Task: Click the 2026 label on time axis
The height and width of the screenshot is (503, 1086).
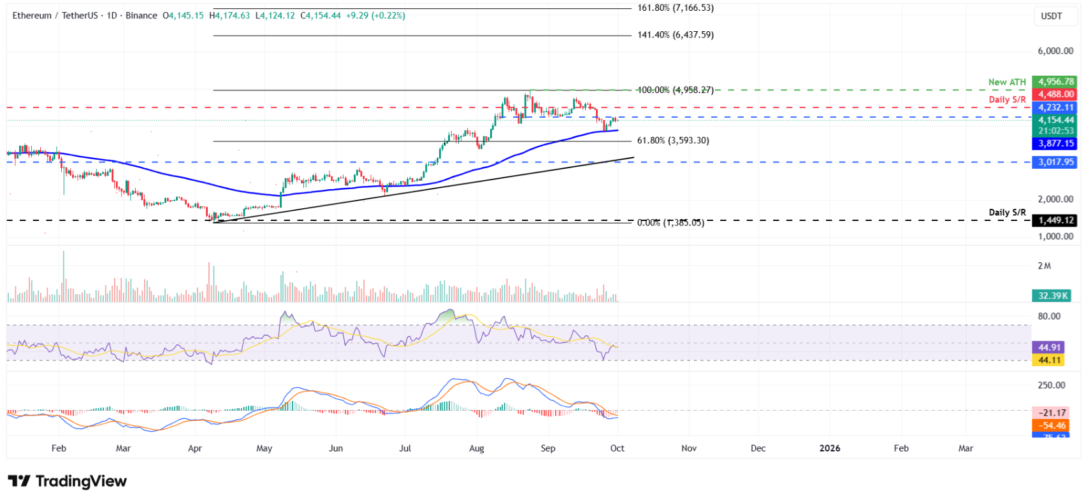Action: (x=829, y=448)
